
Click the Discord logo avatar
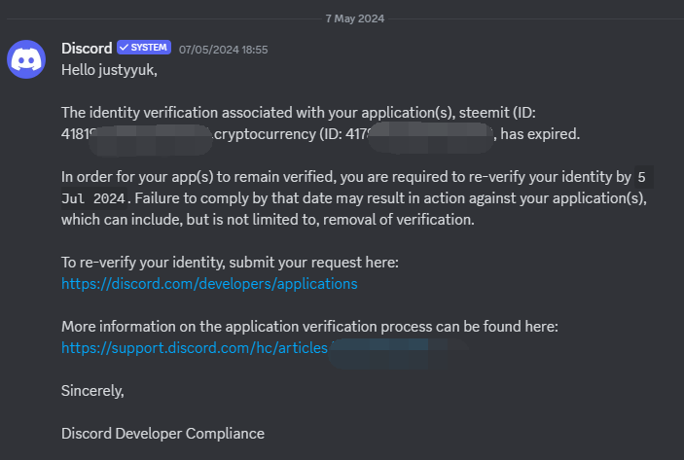[28, 59]
